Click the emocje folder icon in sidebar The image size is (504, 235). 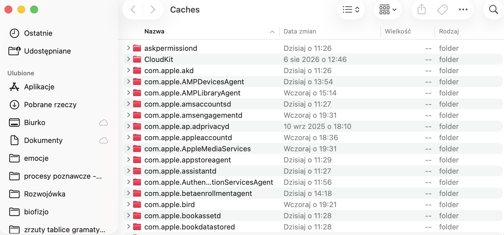(x=14, y=158)
